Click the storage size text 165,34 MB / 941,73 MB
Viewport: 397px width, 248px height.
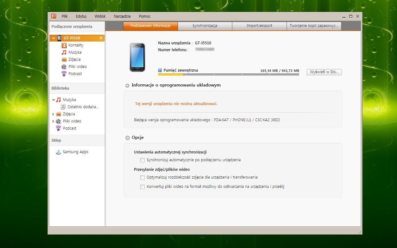[x=280, y=71]
